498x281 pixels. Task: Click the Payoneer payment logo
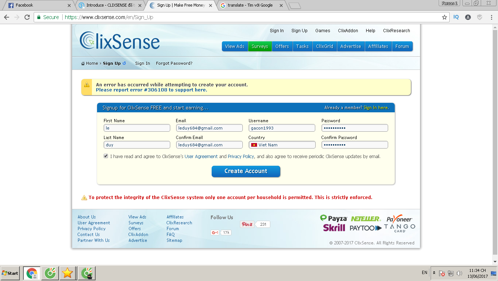tap(399, 218)
